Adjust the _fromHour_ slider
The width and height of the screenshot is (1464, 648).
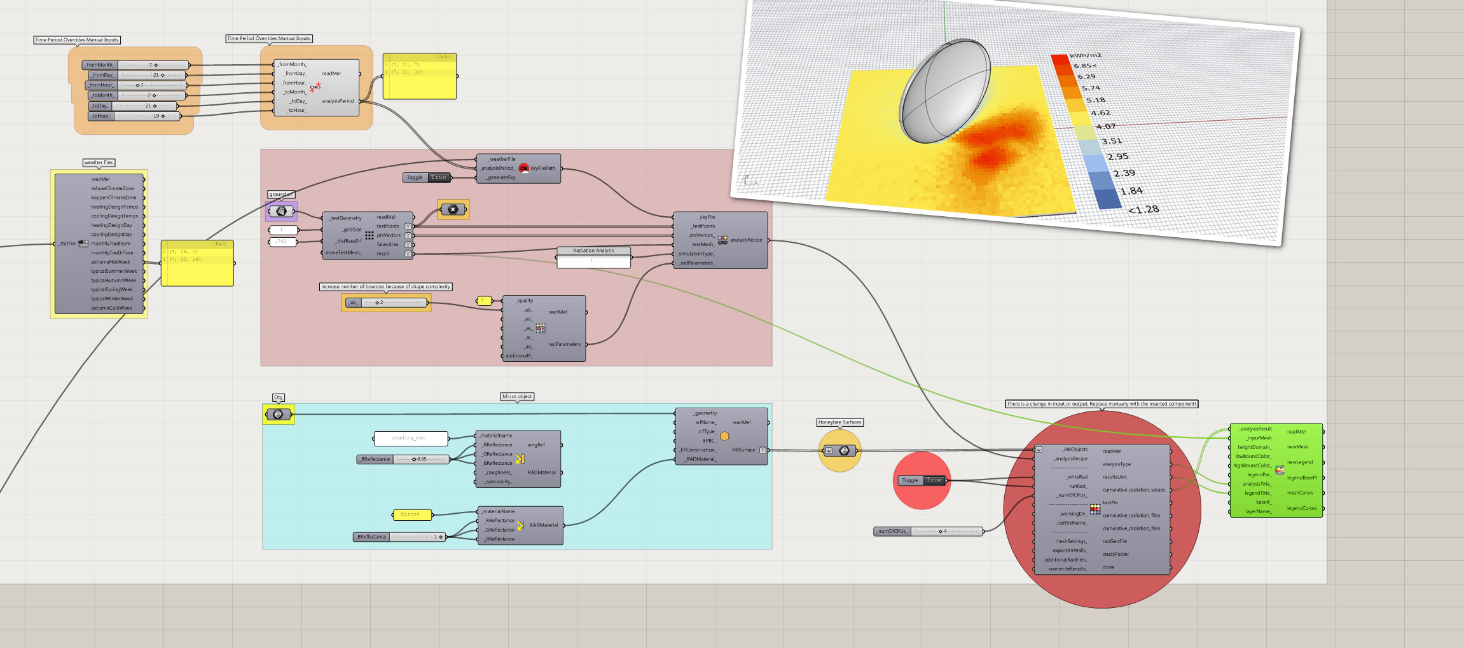click(x=136, y=85)
